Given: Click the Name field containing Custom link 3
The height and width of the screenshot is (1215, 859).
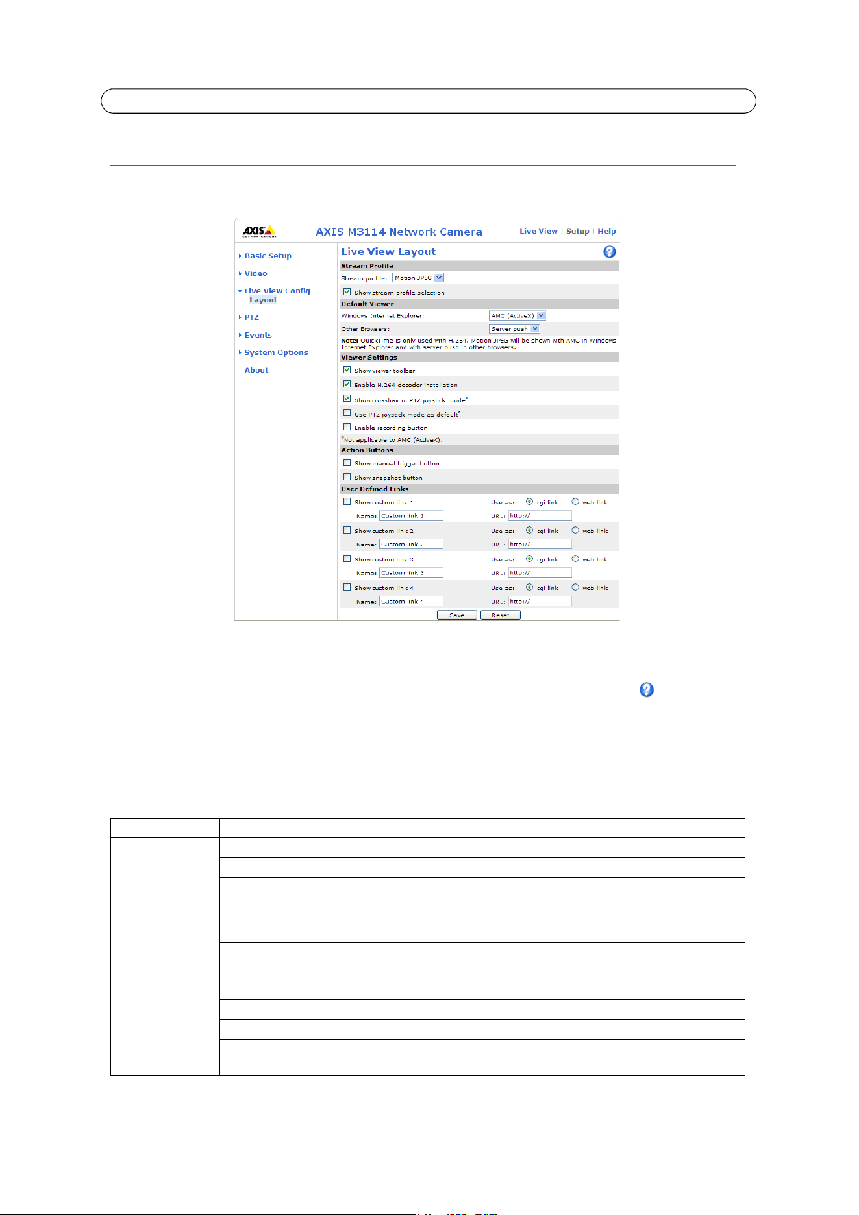Looking at the screenshot, I should point(411,572).
